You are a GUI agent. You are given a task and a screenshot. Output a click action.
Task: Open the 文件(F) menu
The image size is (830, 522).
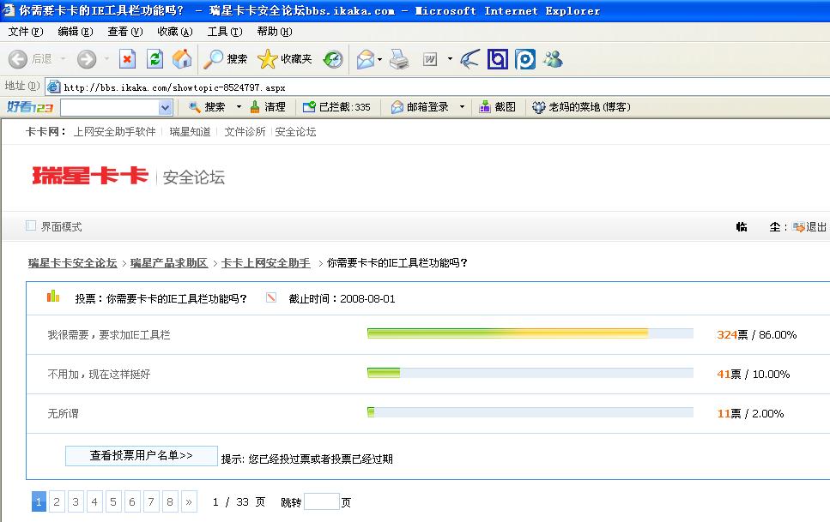click(26, 32)
